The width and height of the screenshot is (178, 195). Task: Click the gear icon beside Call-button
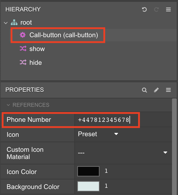pos(23,35)
